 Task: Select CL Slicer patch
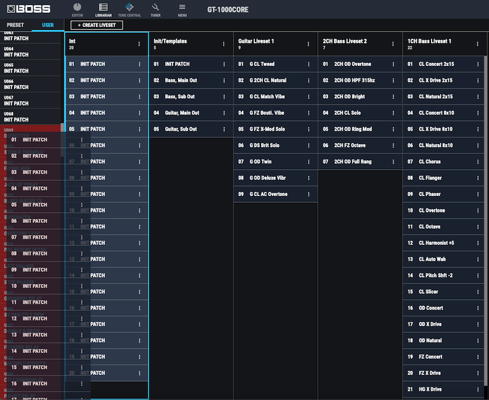tap(444, 291)
